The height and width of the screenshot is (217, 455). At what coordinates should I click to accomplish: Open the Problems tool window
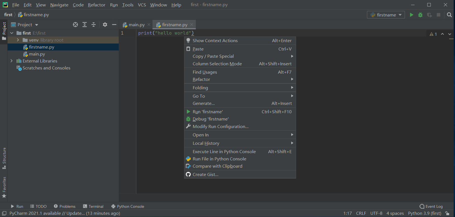pos(65,206)
